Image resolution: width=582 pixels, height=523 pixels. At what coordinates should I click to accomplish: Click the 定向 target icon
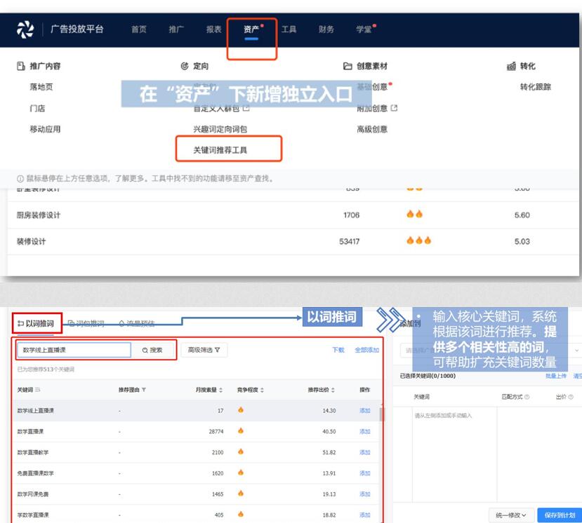185,66
